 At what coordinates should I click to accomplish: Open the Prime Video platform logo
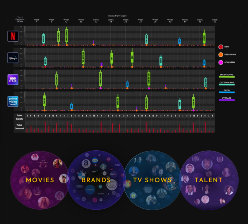(13, 101)
